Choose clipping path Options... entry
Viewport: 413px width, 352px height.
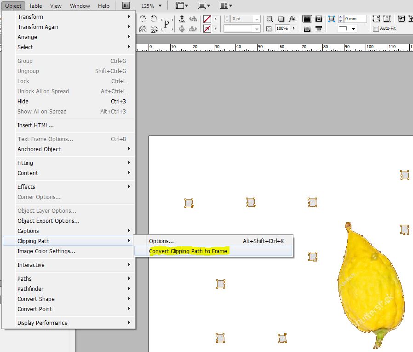tap(213, 241)
